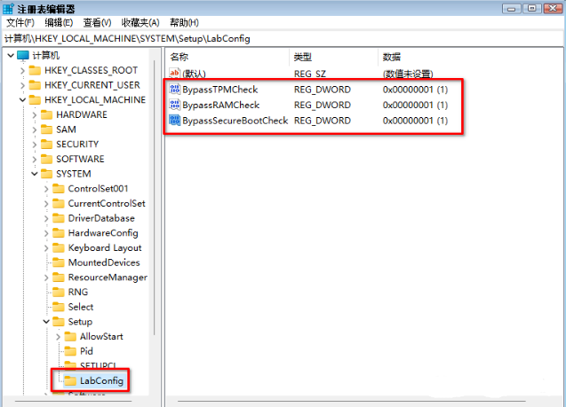Viewport: 566px width, 407px height.
Task: Expand the HKEY_CLASSES_ROOT tree node
Action: 22,70
